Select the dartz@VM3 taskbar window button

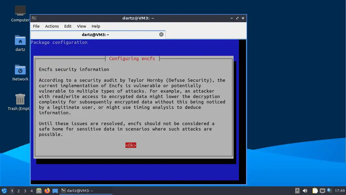(86, 191)
